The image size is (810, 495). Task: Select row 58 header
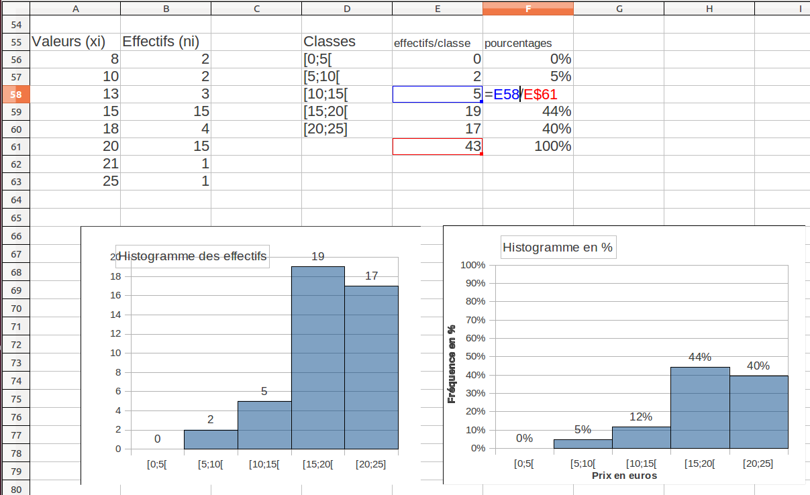click(x=16, y=95)
